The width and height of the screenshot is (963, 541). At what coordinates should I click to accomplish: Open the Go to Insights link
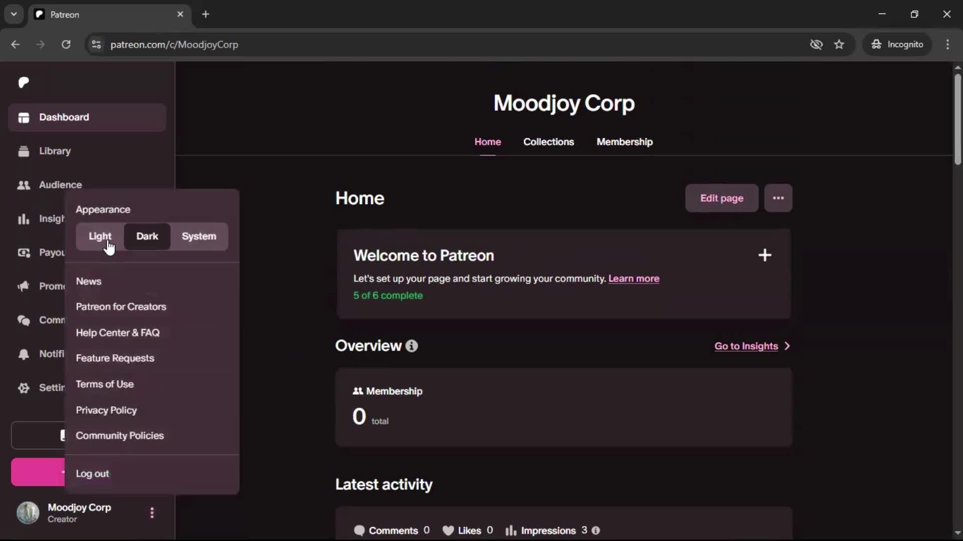(x=746, y=346)
